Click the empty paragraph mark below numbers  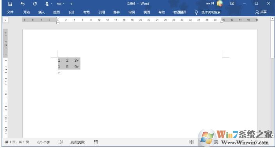pos(59,73)
